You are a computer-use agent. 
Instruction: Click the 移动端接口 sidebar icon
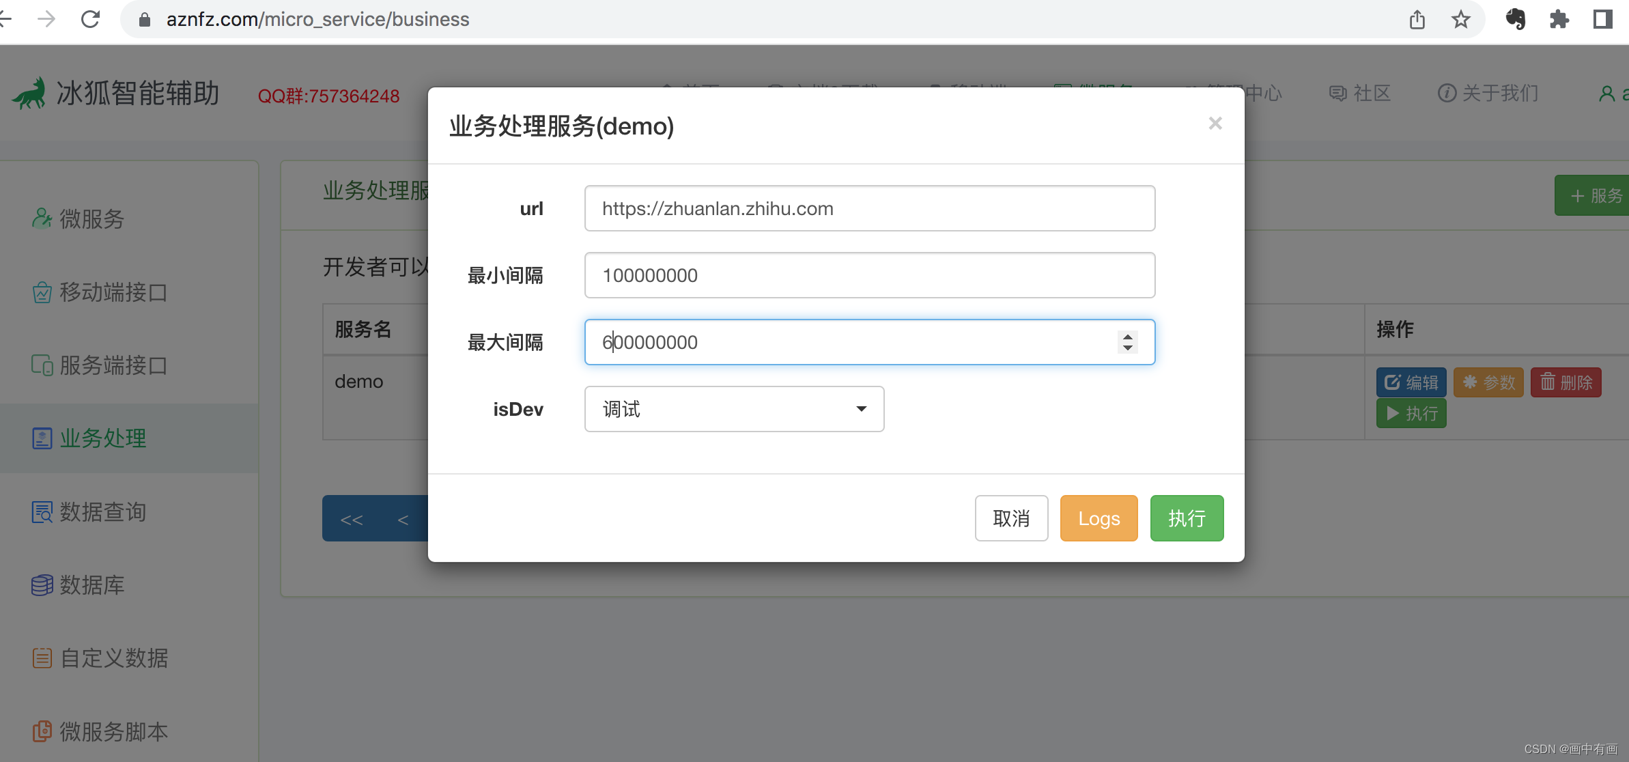coord(42,292)
